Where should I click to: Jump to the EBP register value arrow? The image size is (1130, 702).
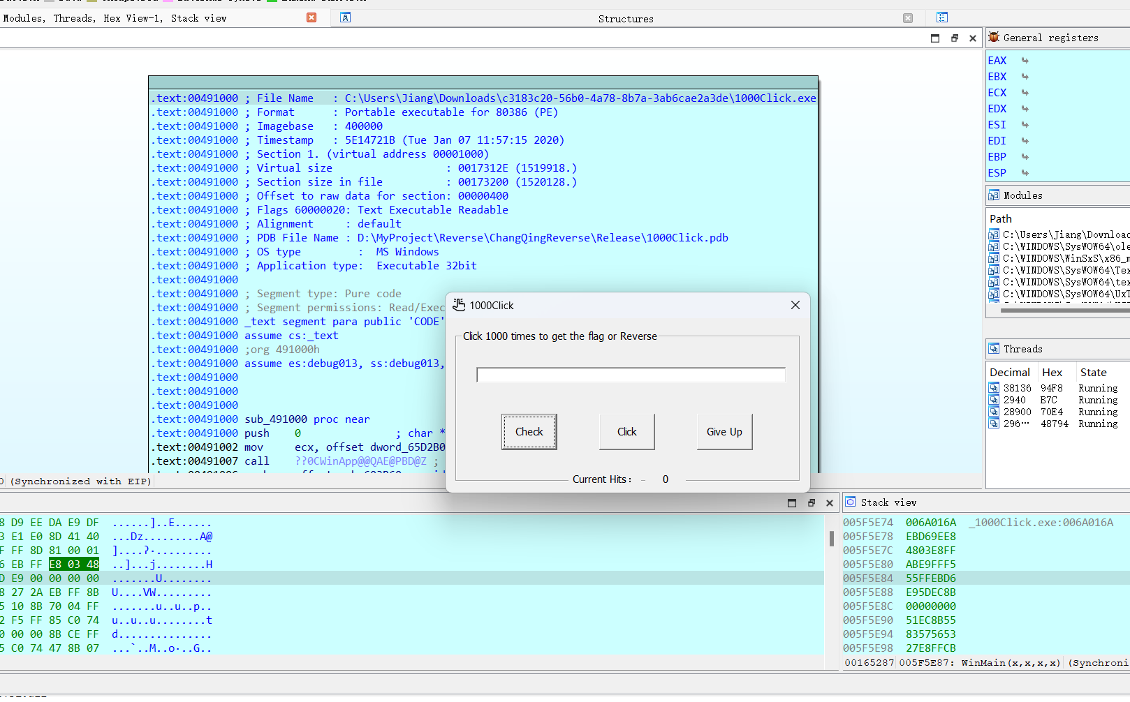point(1025,157)
